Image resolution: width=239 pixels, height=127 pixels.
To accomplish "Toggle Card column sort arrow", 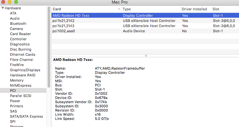I will click(x=119, y=9).
